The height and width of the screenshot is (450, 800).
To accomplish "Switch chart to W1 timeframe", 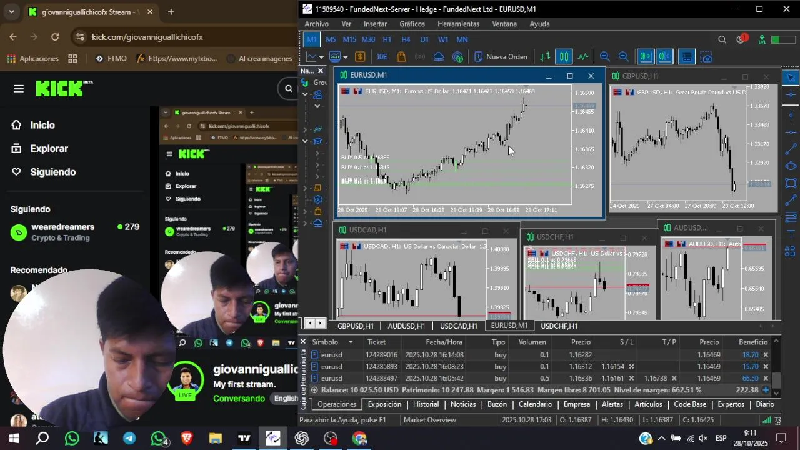I will [x=443, y=39].
